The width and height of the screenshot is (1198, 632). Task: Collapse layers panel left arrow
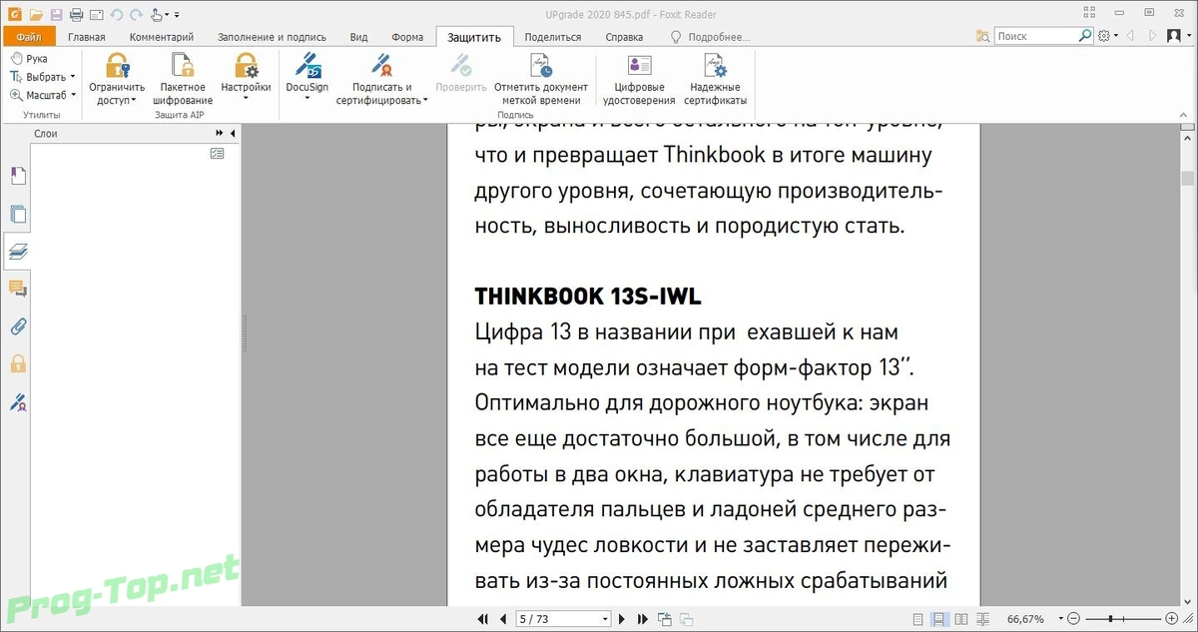232,133
